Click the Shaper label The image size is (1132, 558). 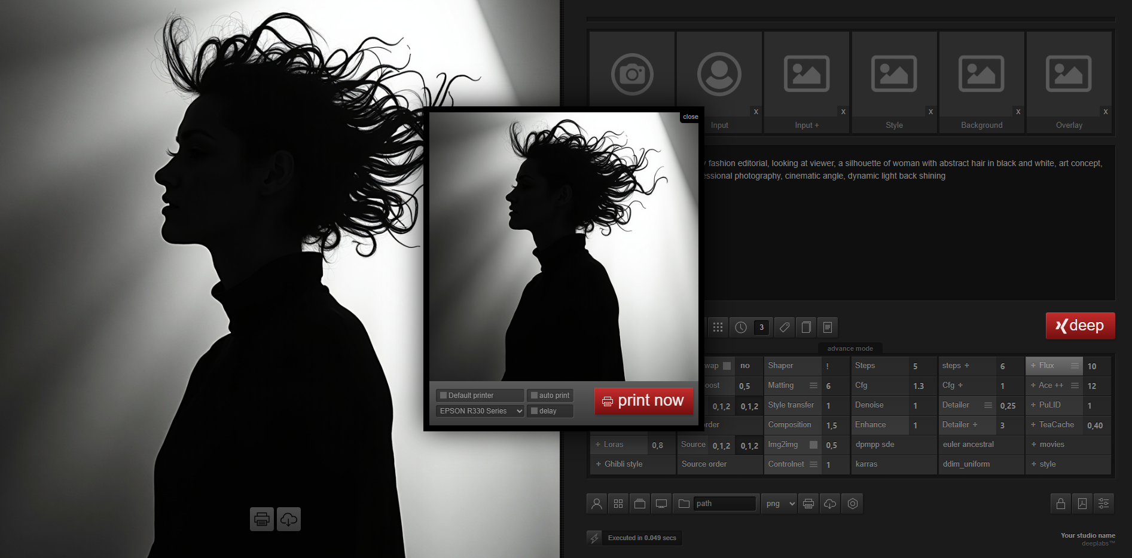[x=780, y=366]
